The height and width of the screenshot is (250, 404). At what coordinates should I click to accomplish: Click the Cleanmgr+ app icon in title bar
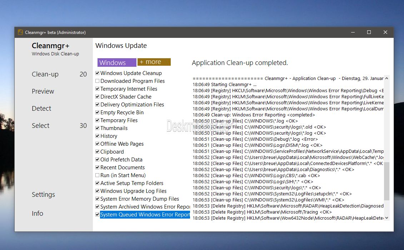tap(20, 32)
